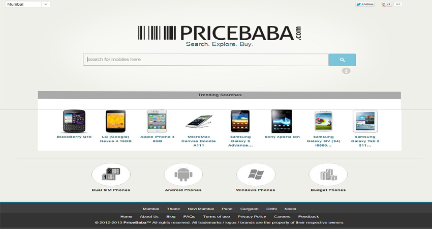Click the Twitter Follow button
The width and height of the screenshot is (432, 229).
[x=365, y=4]
